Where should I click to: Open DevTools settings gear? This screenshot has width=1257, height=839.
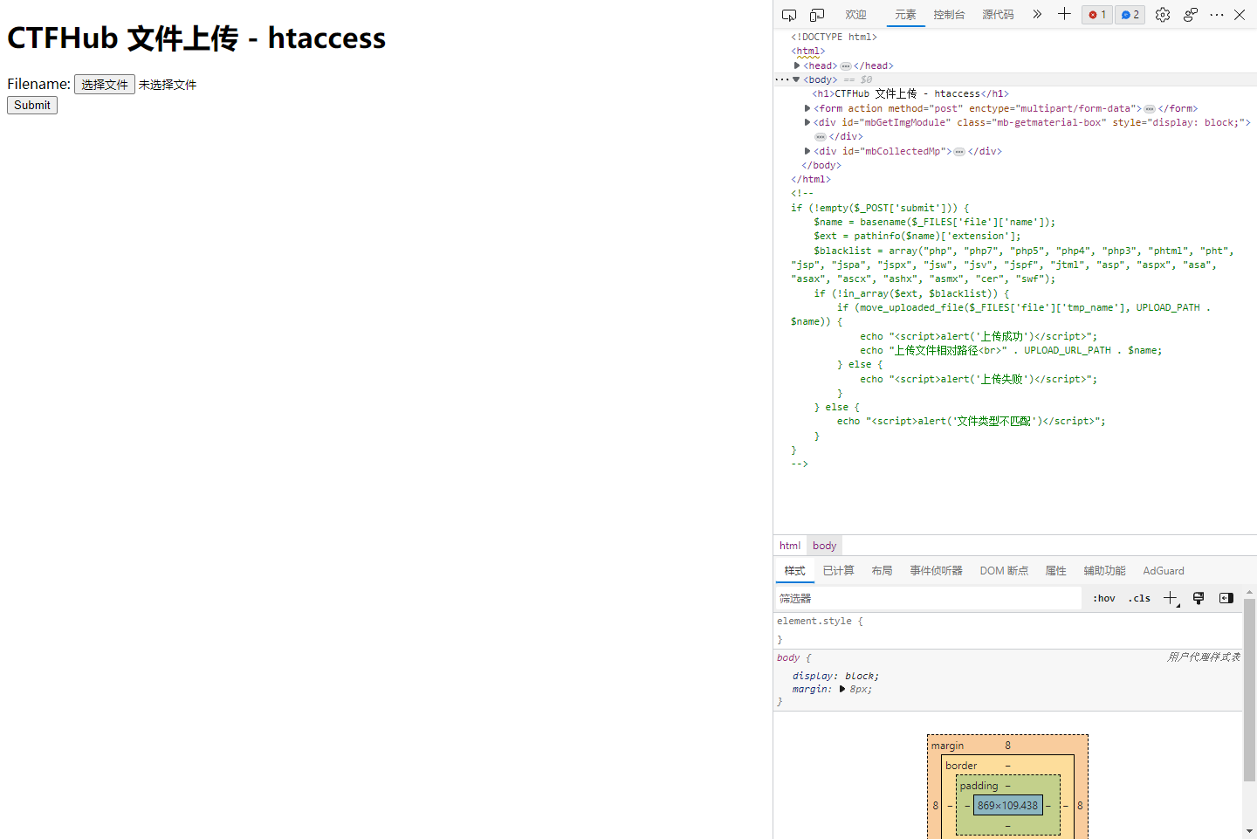tap(1163, 15)
